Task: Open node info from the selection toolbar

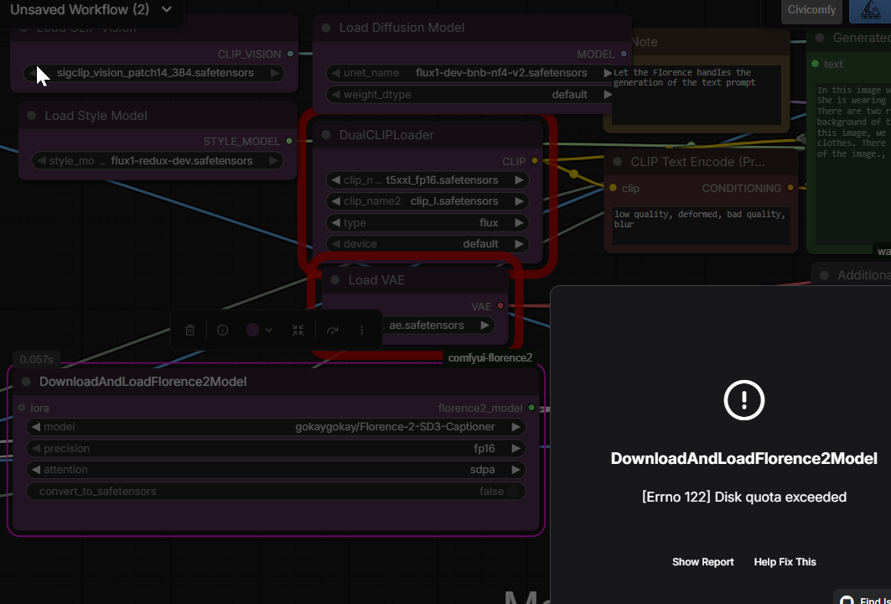Action: coord(223,330)
